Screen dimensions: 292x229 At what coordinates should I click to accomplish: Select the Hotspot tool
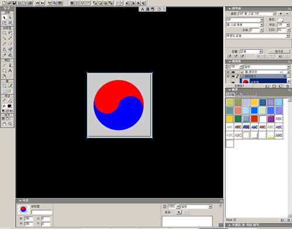(4, 86)
